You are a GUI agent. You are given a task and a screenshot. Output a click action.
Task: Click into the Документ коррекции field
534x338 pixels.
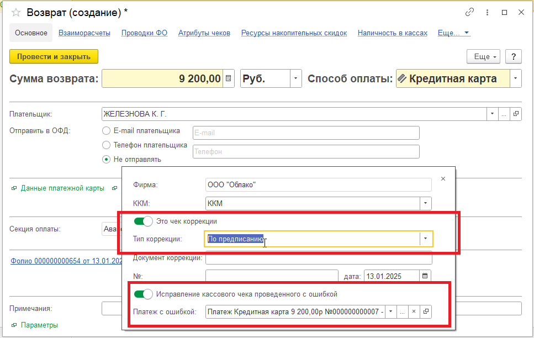(318, 258)
